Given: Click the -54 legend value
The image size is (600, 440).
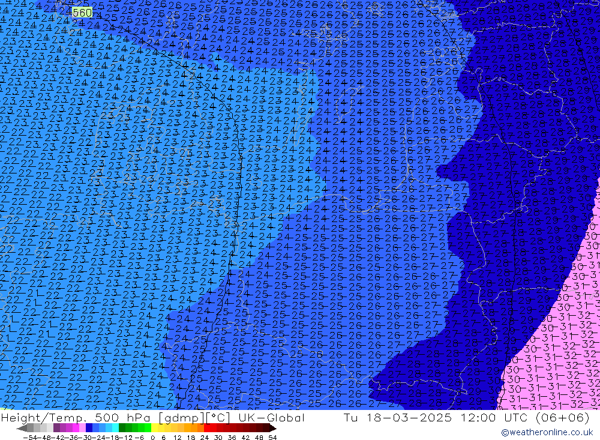Looking at the screenshot, I should 30,438.
